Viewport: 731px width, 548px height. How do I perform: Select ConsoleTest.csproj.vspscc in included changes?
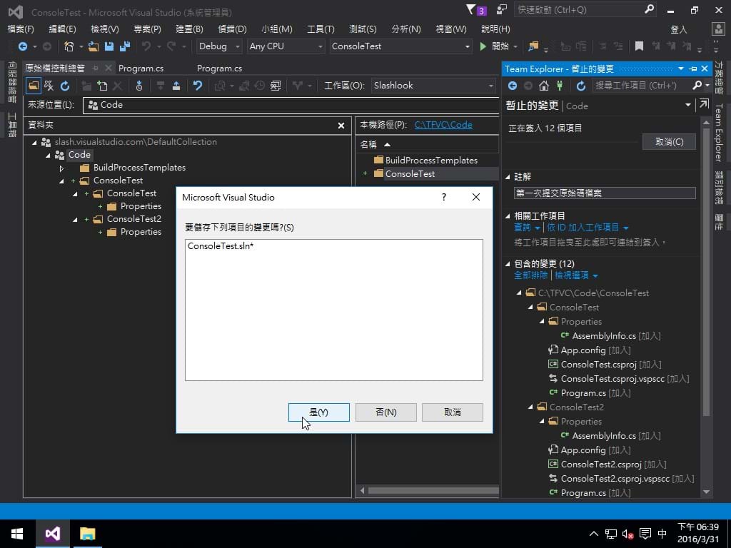(x=612, y=379)
